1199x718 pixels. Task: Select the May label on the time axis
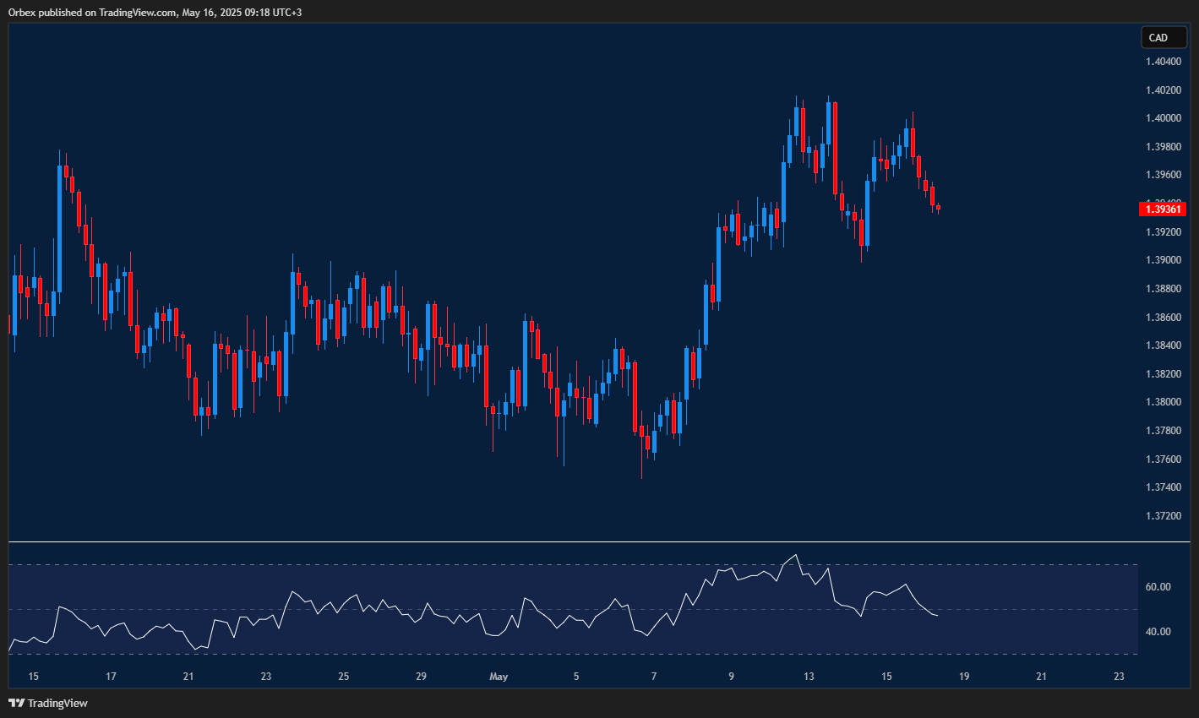click(499, 677)
